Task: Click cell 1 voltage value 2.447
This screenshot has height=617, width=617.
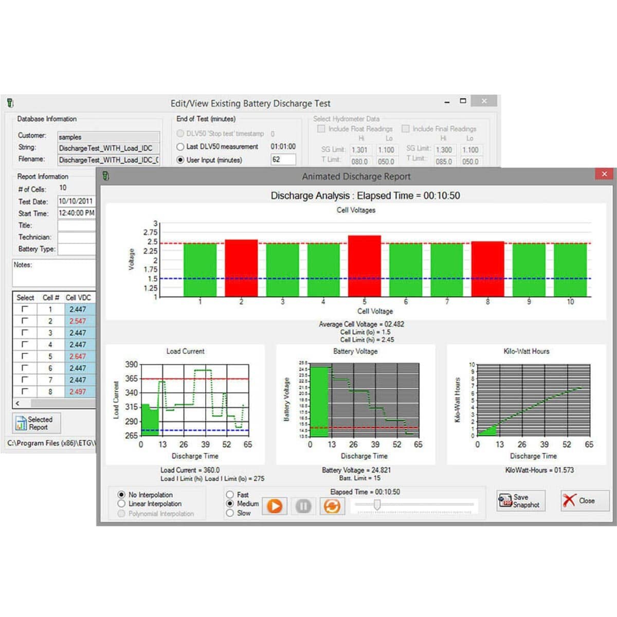Action: click(80, 309)
